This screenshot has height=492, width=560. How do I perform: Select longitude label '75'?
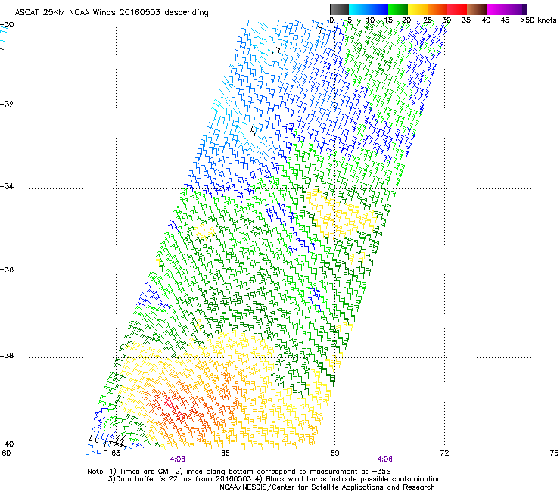[x=554, y=453]
